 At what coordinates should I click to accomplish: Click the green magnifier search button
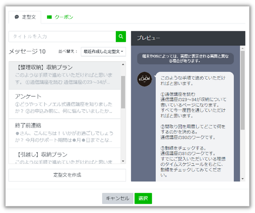coord(121,37)
